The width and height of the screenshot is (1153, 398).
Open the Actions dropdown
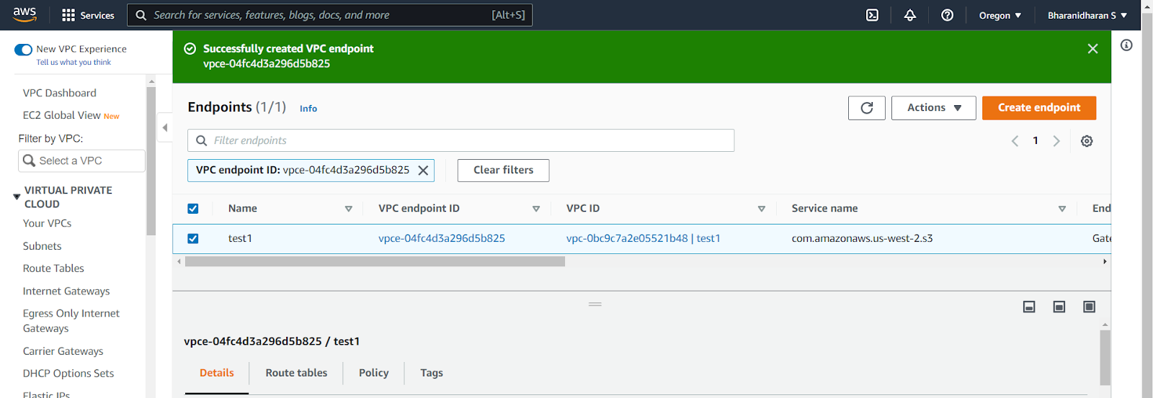[934, 108]
